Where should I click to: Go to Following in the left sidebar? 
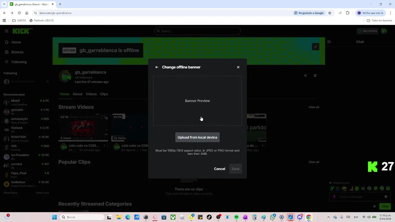(x=15, y=62)
